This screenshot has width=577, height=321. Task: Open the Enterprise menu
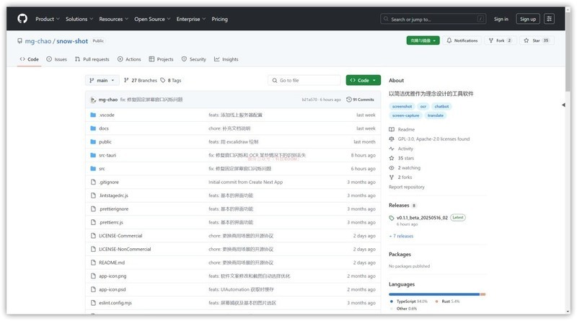pyautogui.click(x=190, y=19)
